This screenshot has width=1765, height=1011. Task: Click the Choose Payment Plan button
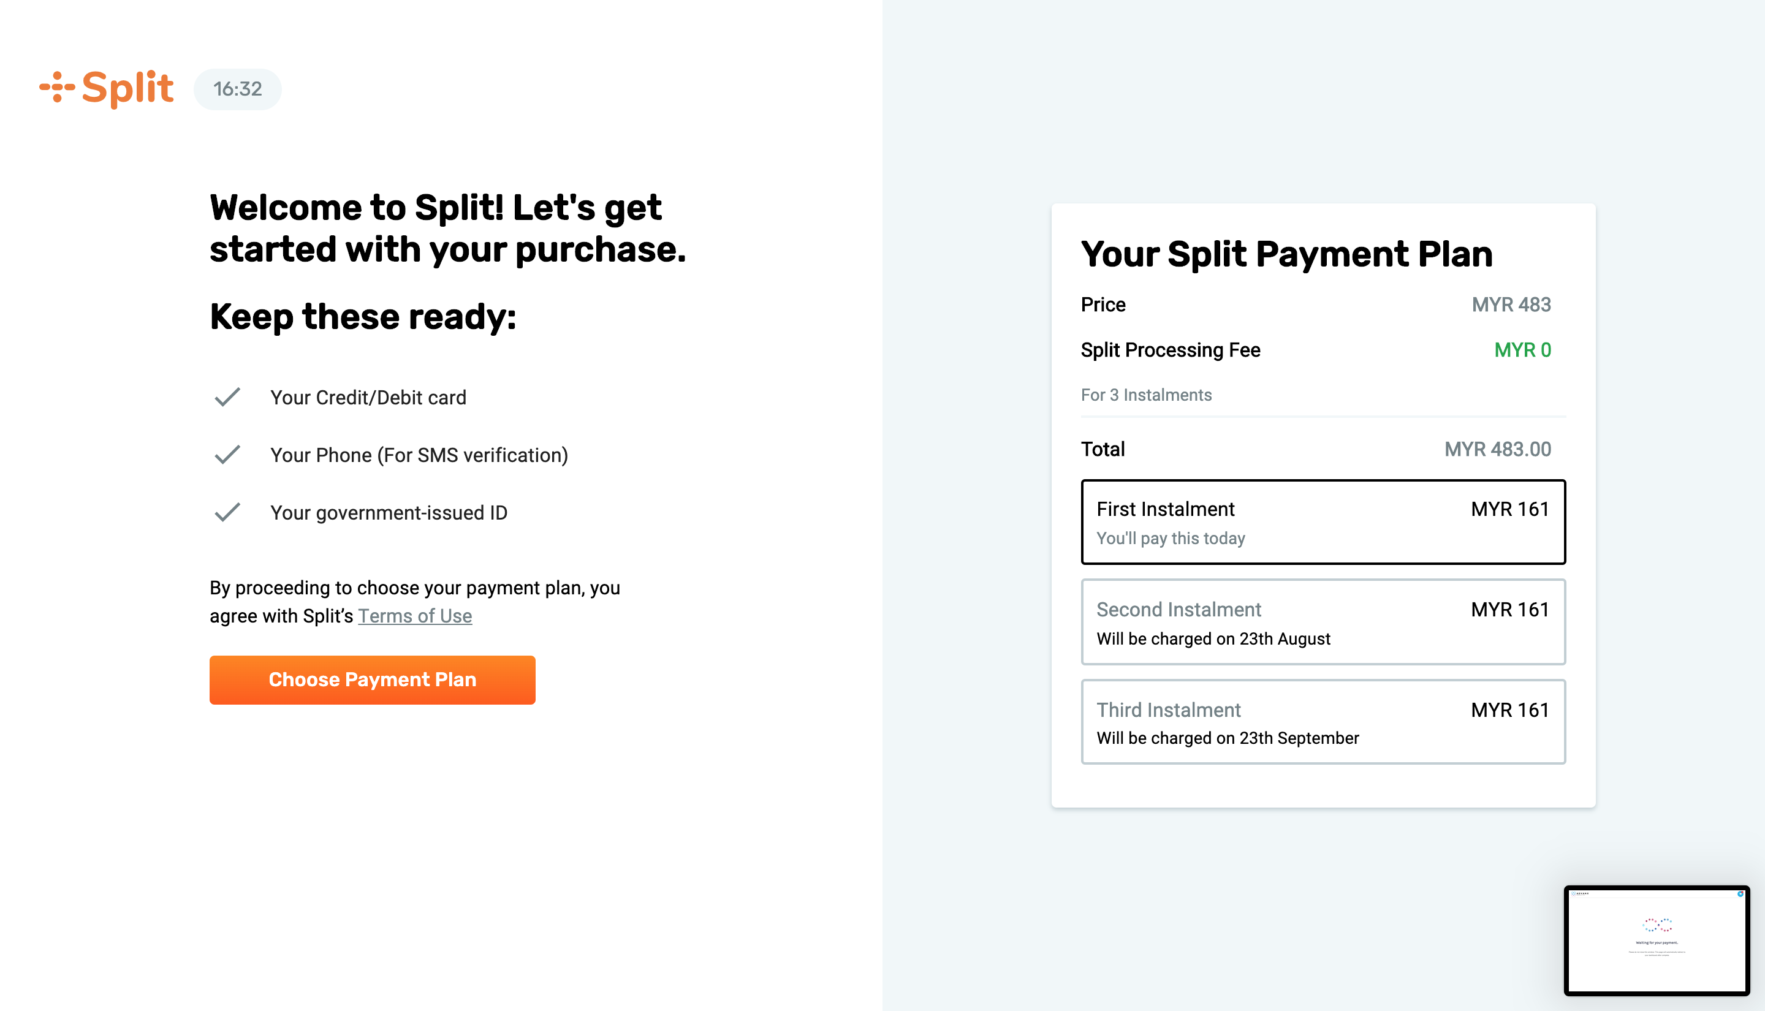click(372, 680)
